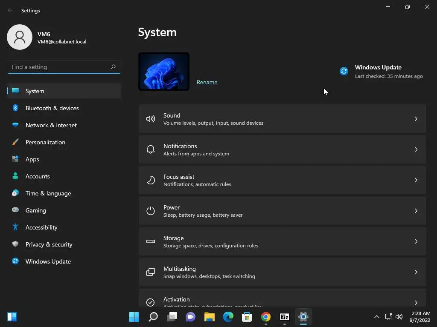Click the Activation checkmark icon
The height and width of the screenshot is (327, 437).
(x=151, y=302)
